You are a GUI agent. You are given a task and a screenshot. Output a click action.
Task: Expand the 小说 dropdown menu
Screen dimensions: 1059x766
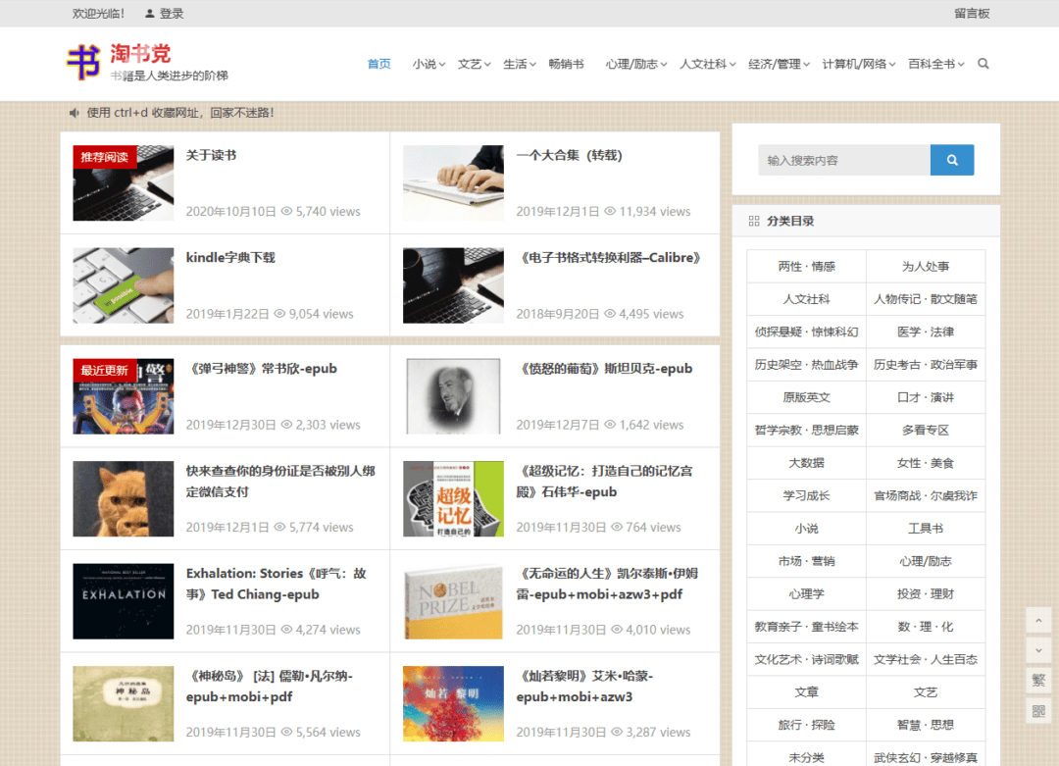click(x=429, y=64)
